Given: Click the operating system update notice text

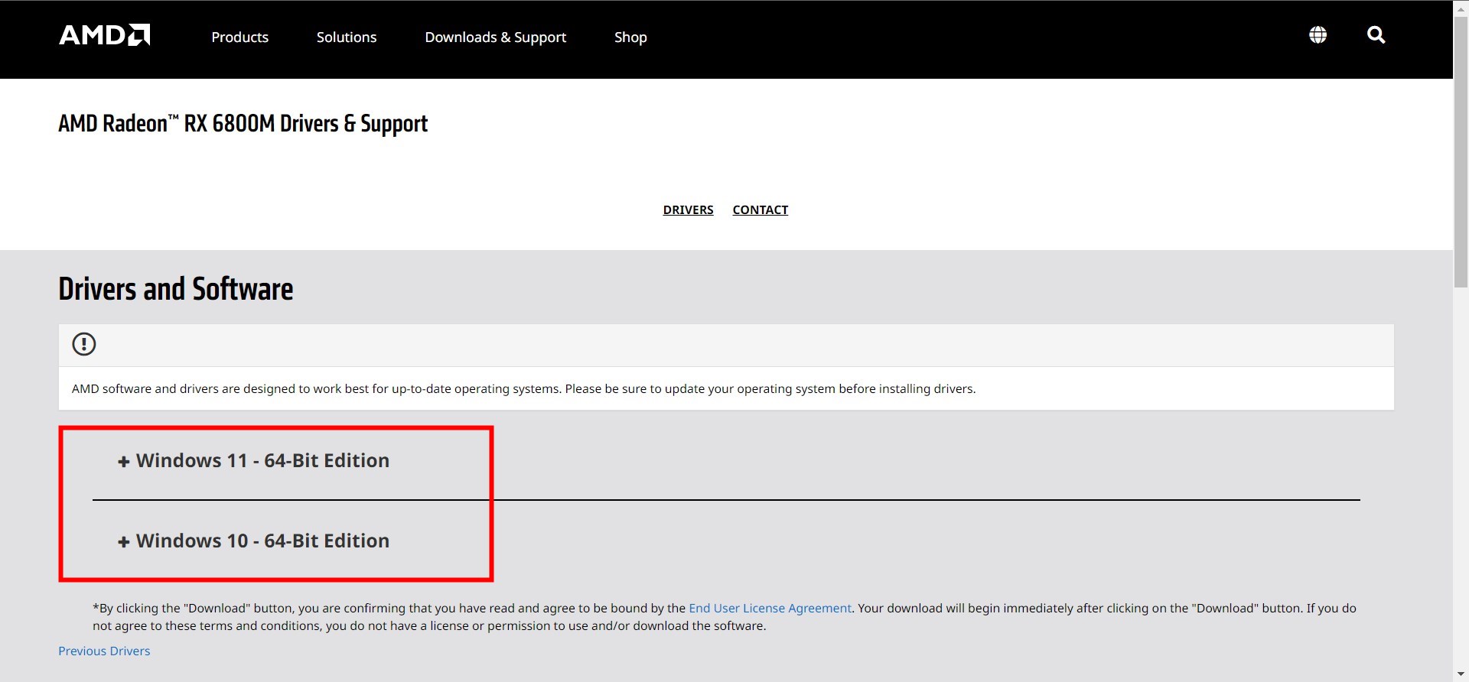Looking at the screenshot, I should (x=524, y=388).
